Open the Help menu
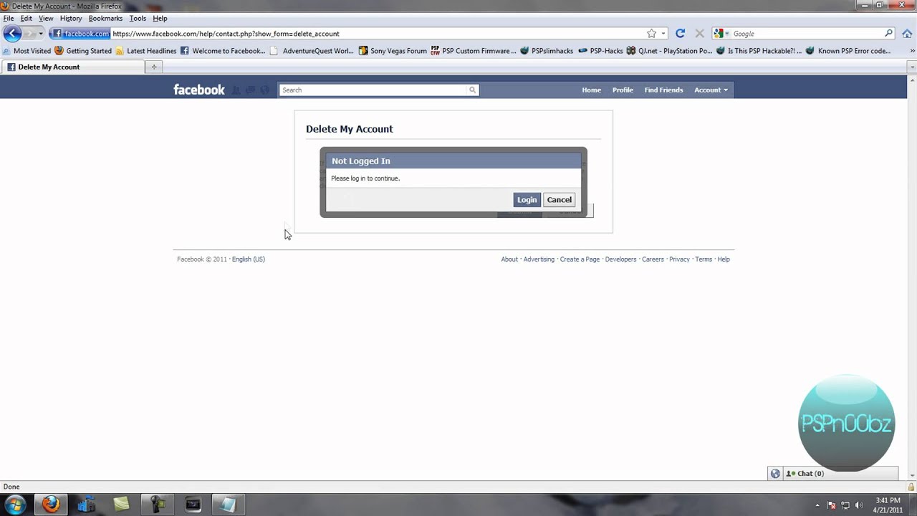Viewport: 917px width, 516px height. [x=160, y=18]
